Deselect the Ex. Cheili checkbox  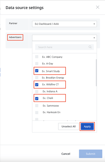pyautogui.click(x=37, y=98)
